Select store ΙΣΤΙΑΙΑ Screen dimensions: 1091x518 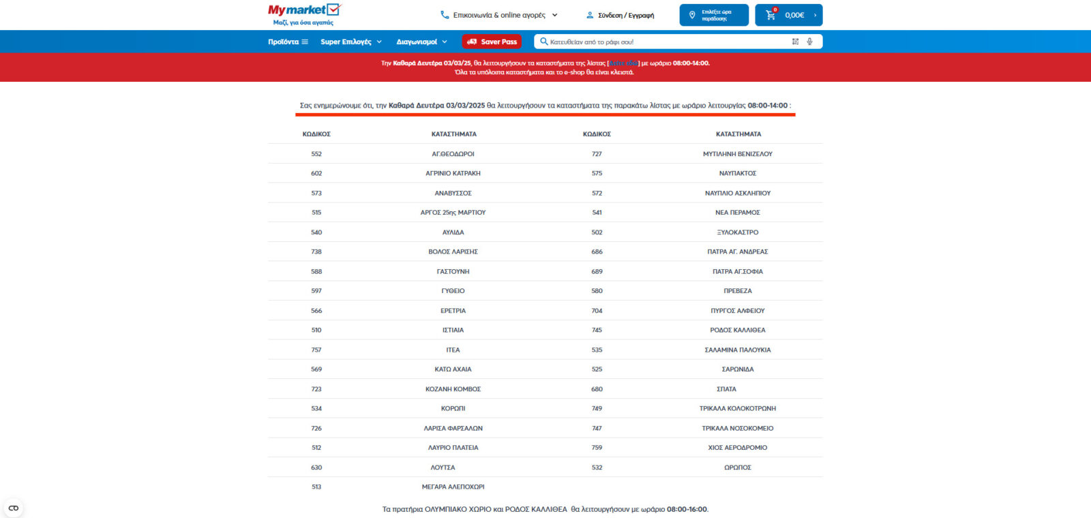pos(453,330)
